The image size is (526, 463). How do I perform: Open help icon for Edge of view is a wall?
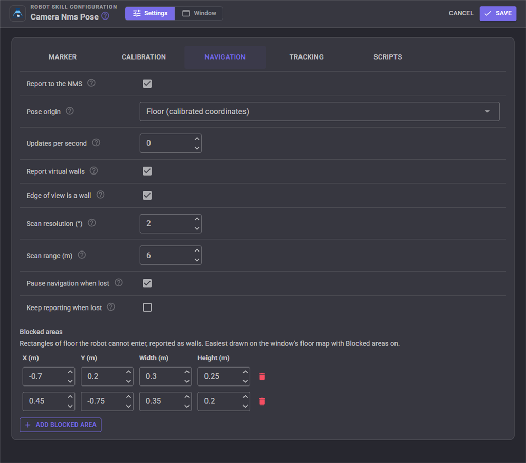click(100, 195)
